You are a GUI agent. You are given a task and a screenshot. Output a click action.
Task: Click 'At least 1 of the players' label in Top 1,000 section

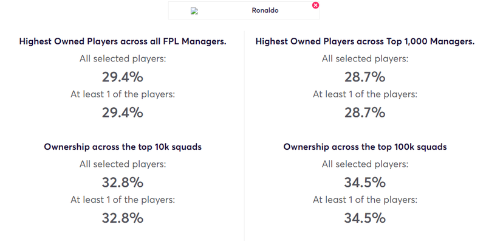[365, 94]
